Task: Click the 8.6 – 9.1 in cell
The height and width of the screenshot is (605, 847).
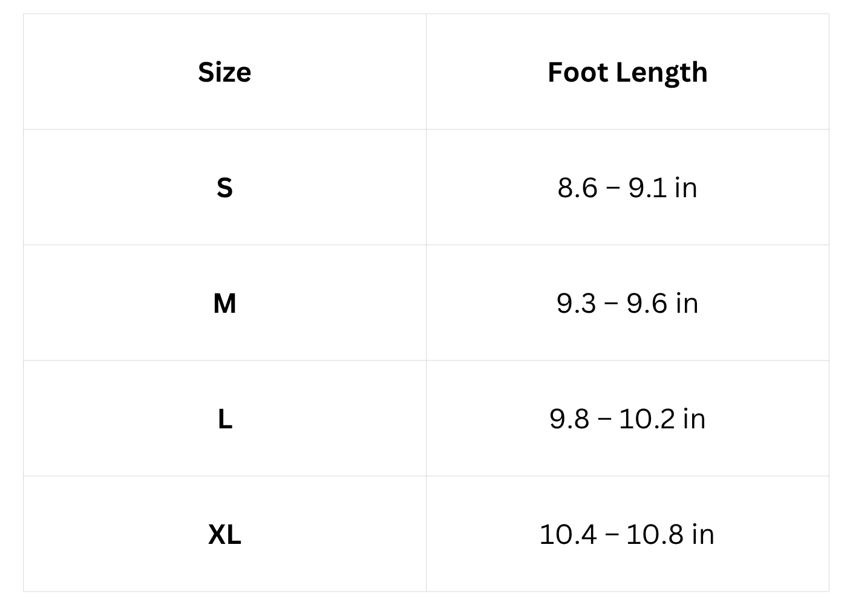Action: click(627, 188)
